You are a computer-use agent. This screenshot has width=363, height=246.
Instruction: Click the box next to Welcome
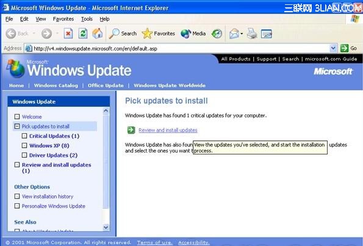(17, 117)
